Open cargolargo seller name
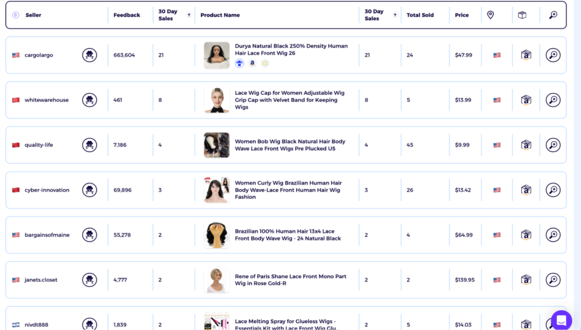The image size is (581, 330). [x=39, y=55]
